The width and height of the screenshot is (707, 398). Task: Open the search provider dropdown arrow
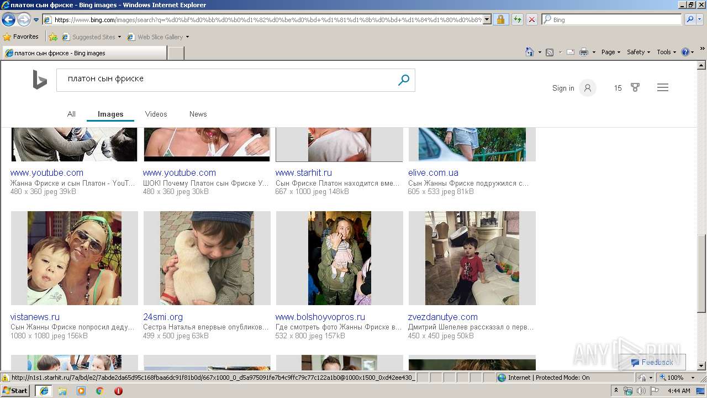tap(701, 19)
